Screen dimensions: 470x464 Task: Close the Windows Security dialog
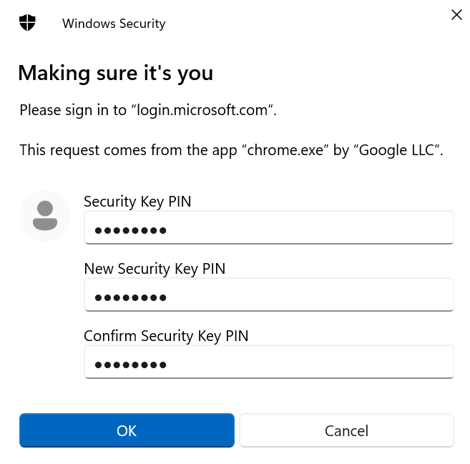pyautogui.click(x=456, y=14)
